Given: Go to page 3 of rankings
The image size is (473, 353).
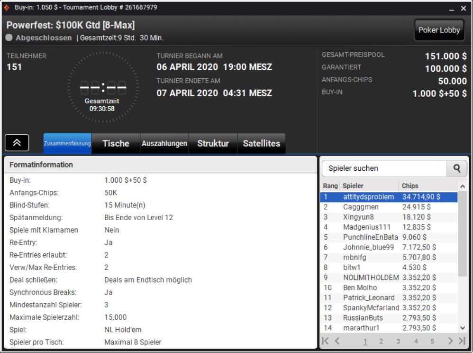Looking at the screenshot, I should pyautogui.click(x=398, y=341).
